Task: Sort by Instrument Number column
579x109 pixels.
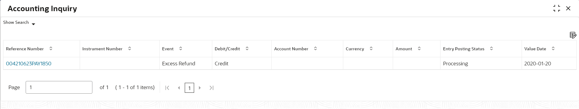Action: pyautogui.click(x=130, y=48)
